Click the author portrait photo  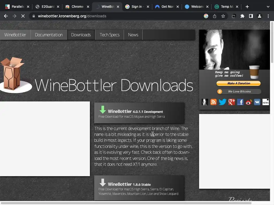click(234, 50)
